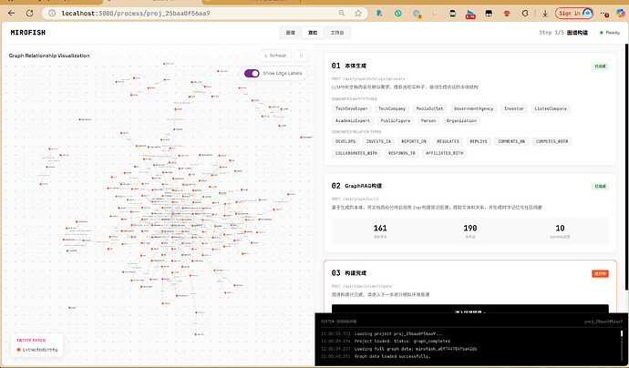Click the ExtractedEntity legend entry

(x=36, y=350)
